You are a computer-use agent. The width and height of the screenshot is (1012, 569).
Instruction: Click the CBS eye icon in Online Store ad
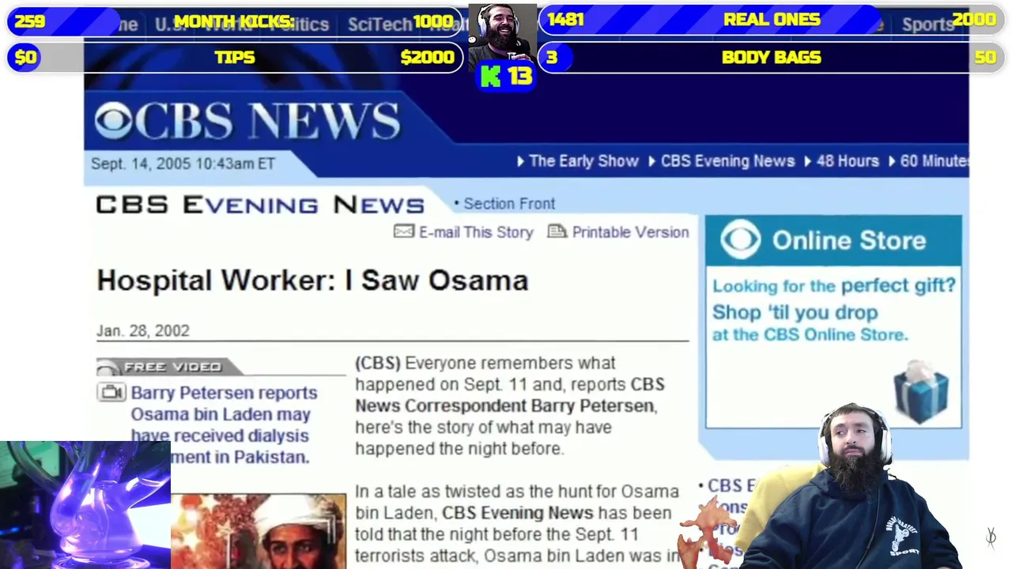[x=740, y=240]
